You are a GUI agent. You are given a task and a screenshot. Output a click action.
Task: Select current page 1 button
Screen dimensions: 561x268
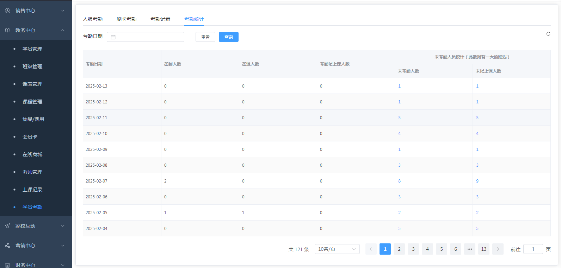pyautogui.click(x=385, y=249)
